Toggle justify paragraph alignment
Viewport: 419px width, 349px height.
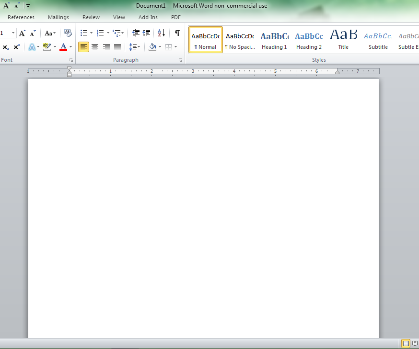tap(117, 47)
